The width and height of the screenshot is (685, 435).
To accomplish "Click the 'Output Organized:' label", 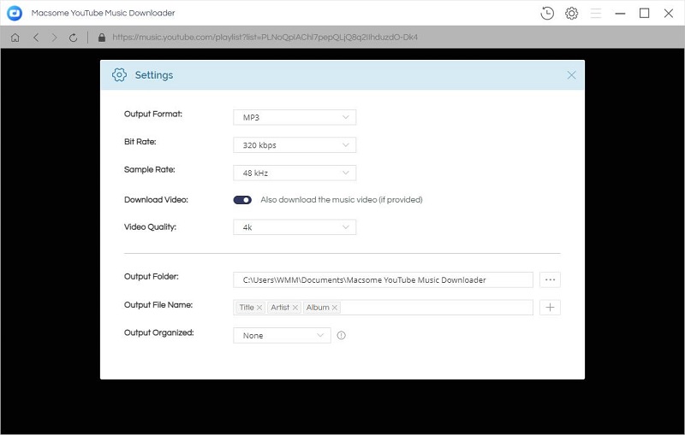I will 159,332.
